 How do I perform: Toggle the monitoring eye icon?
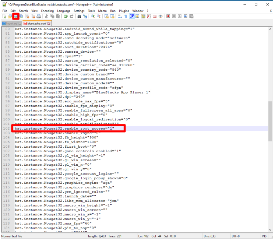pos(161,16)
